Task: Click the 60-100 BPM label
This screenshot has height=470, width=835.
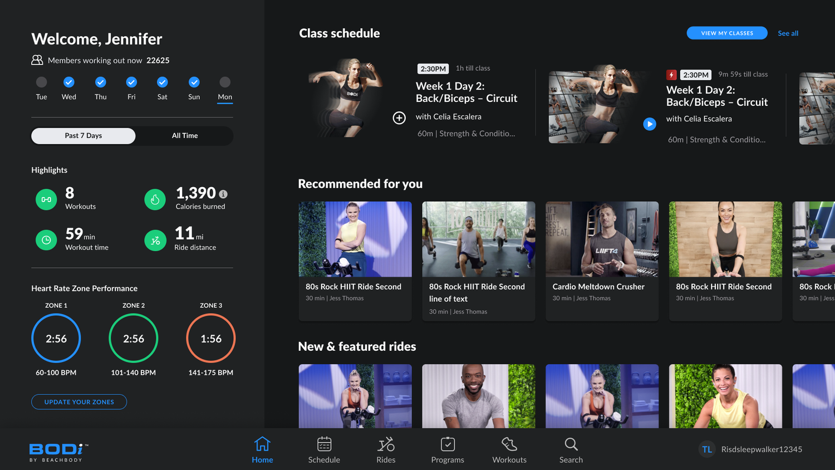Action: click(56, 373)
